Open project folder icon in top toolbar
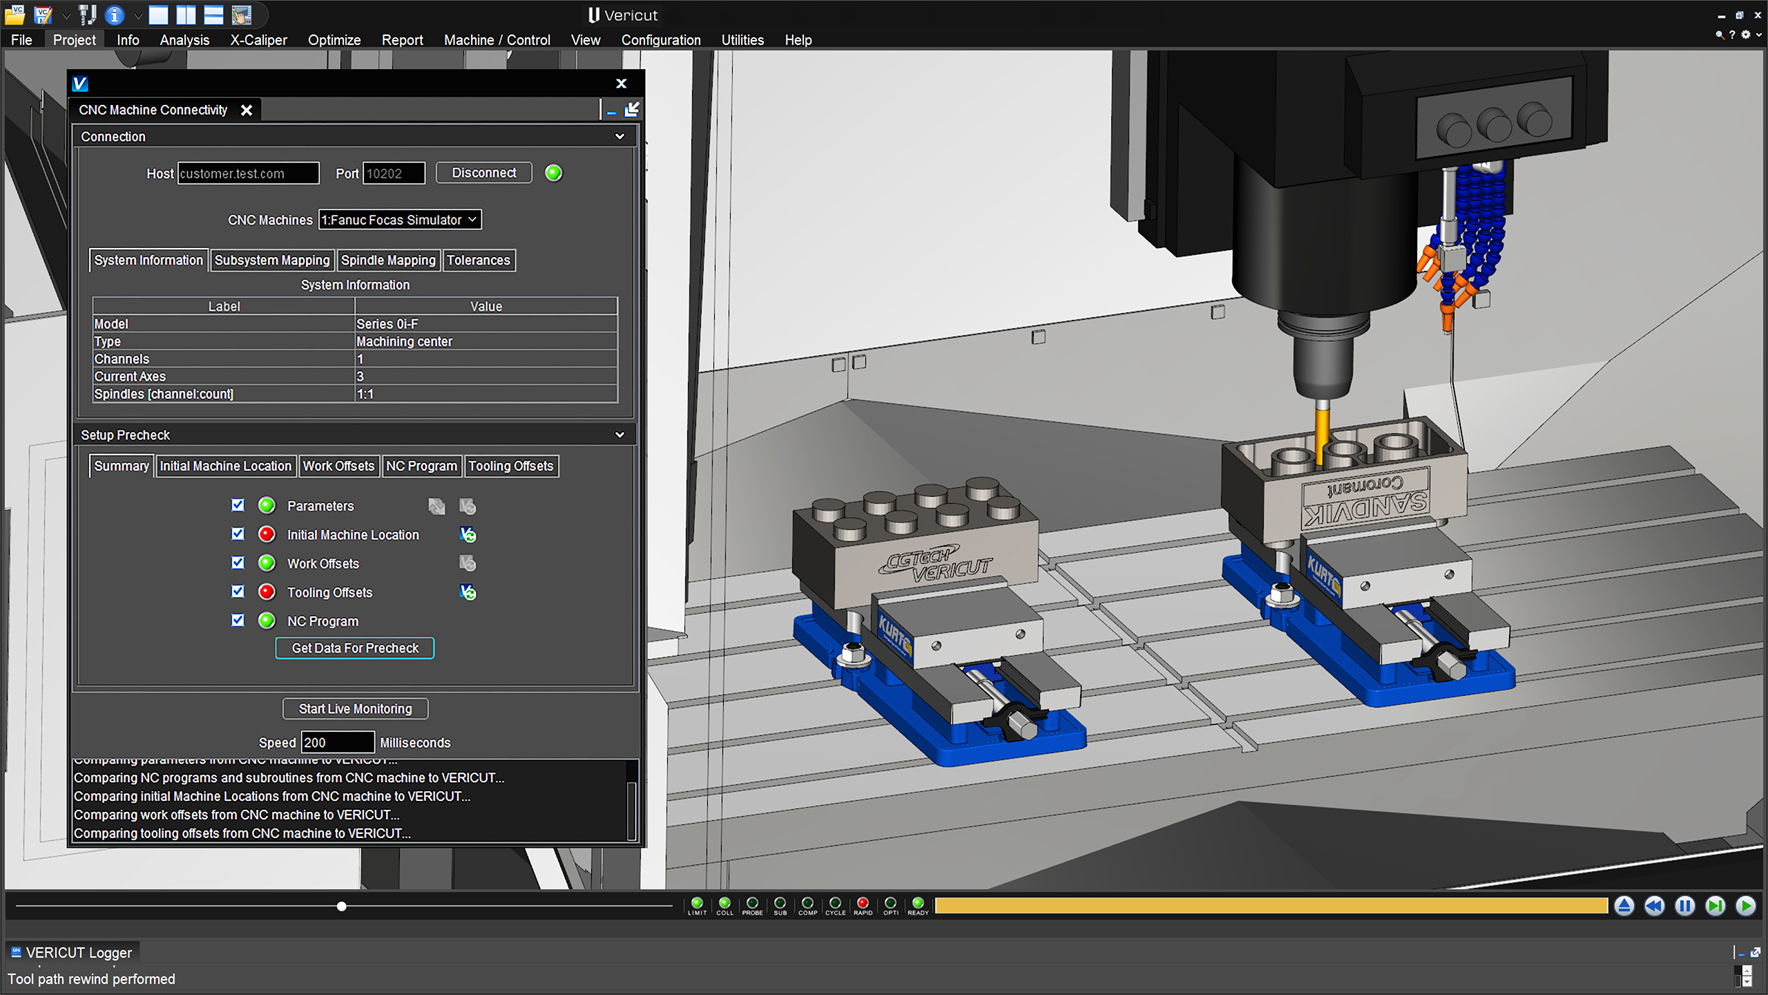The height and width of the screenshot is (995, 1768). coord(15,15)
